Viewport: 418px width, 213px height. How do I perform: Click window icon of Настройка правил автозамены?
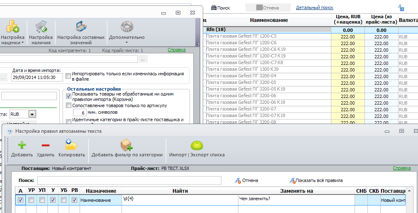(x=10, y=131)
